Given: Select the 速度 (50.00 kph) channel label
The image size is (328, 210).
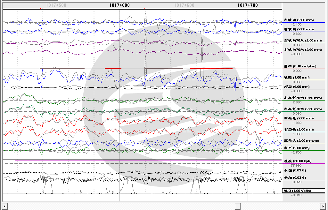Looking at the screenshot, I should coord(298,161).
